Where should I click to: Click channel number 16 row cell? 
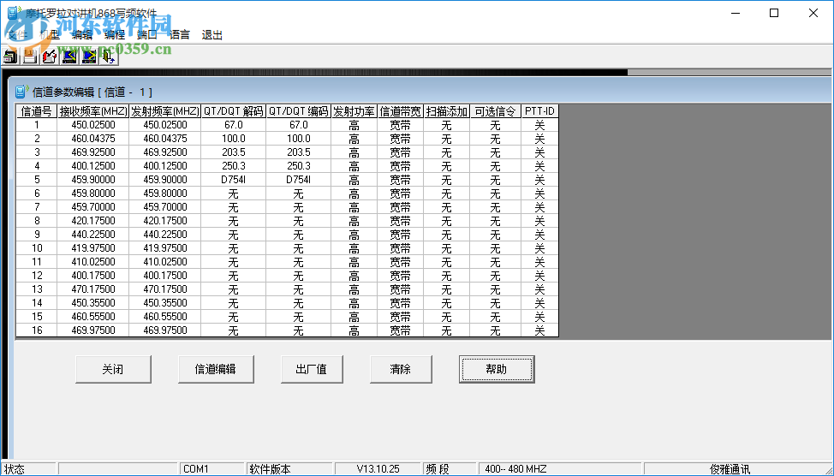tap(37, 330)
